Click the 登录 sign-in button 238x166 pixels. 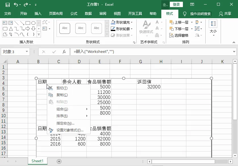pyautogui.click(x=176, y=5)
